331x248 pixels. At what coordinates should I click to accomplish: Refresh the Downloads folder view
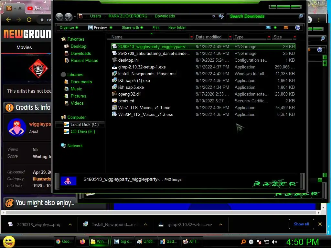[x=221, y=16]
